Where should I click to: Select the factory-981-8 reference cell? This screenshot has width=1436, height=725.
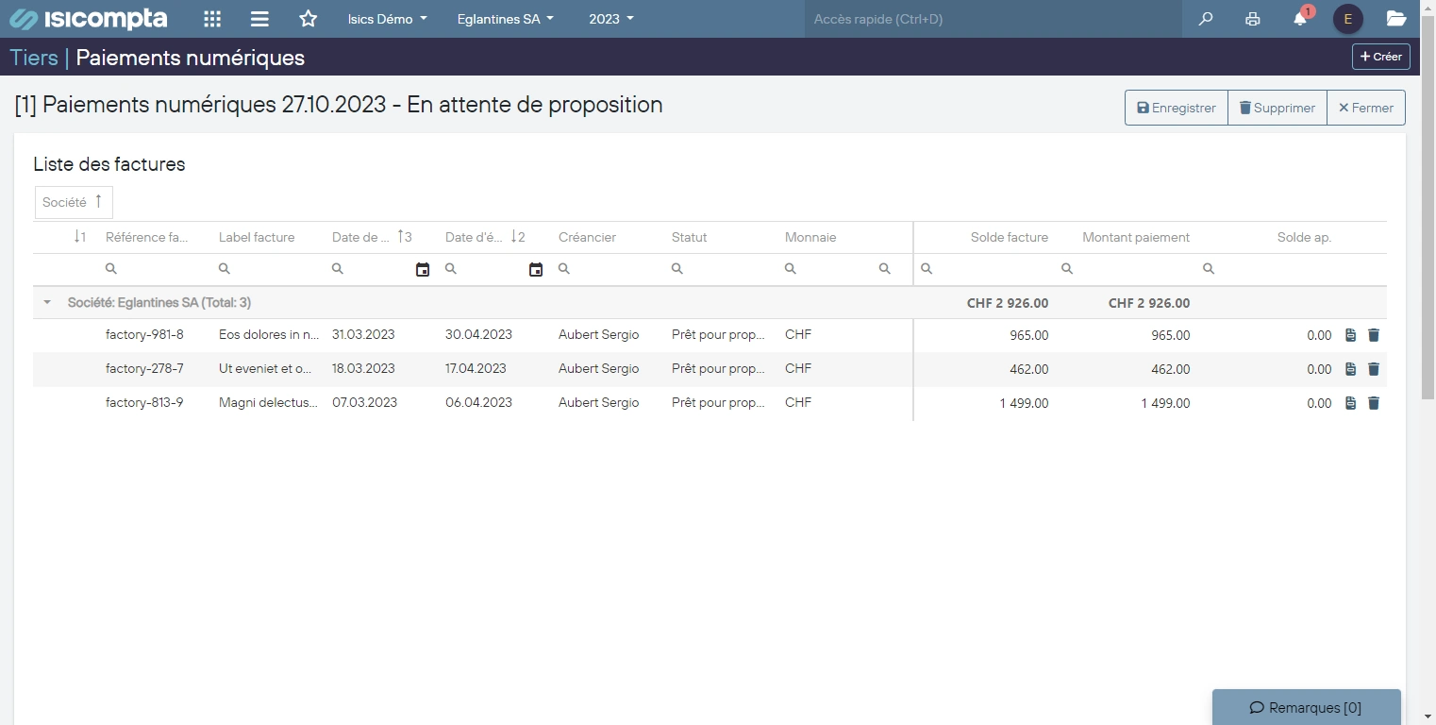144,335
